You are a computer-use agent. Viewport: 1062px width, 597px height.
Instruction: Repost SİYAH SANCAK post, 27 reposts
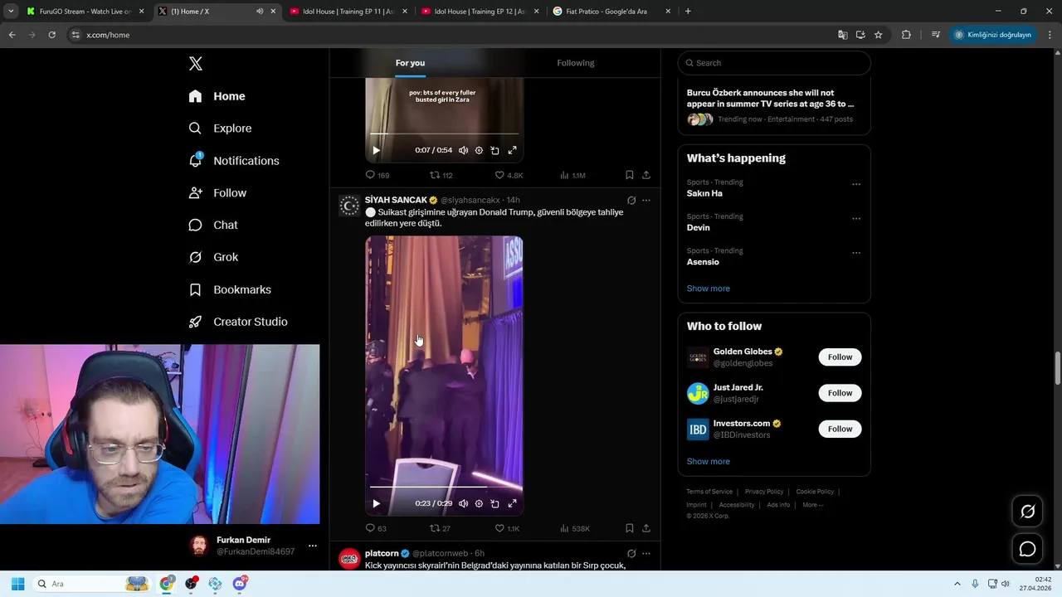coord(440,528)
